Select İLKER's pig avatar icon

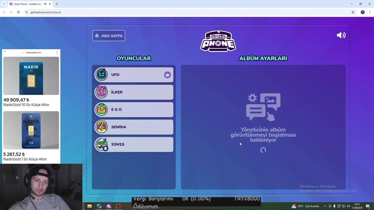click(102, 92)
